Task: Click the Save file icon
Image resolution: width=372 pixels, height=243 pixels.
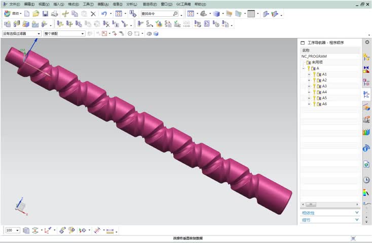Action: [45, 14]
